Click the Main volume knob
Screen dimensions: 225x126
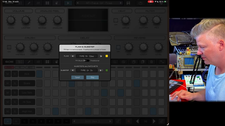tap(11, 20)
